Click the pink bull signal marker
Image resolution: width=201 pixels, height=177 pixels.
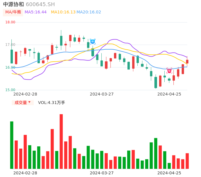(x=169, y=71)
